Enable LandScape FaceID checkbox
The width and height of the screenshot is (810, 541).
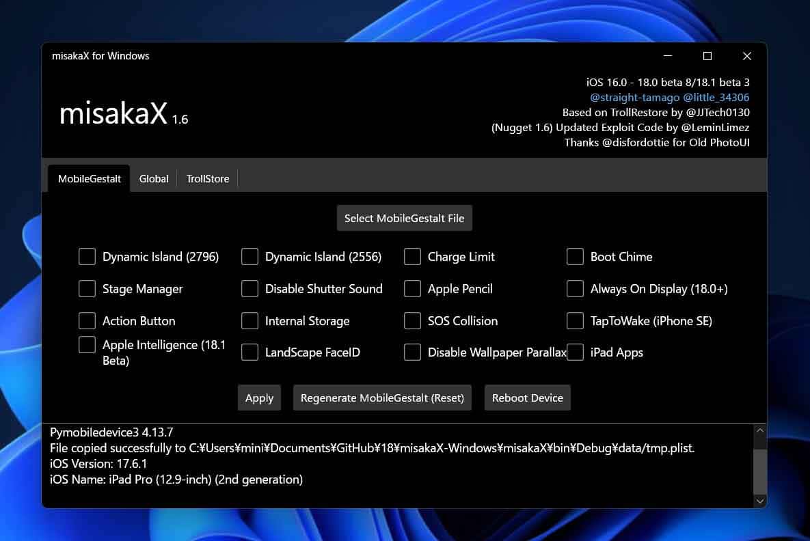tap(249, 352)
